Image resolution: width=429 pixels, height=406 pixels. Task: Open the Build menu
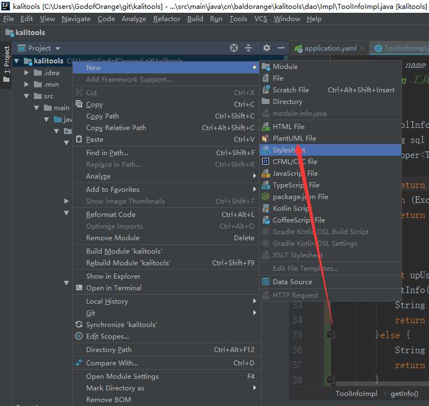coord(195,19)
